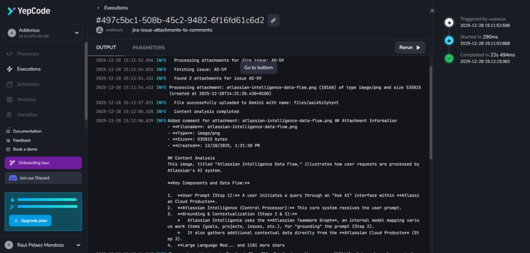
Task: Click the Modules grid icon
Action: coord(9,99)
